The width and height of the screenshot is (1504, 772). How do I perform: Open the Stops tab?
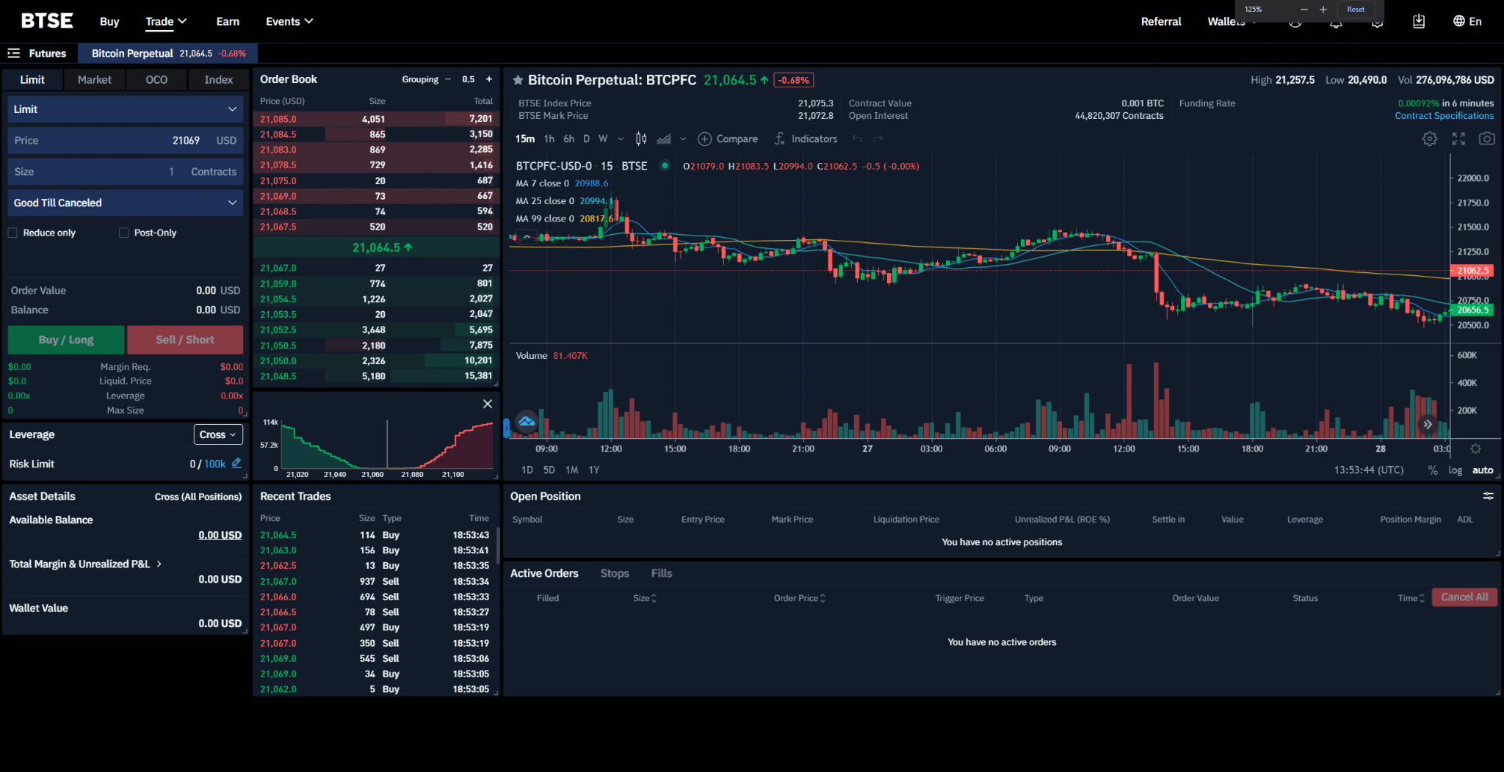[615, 573]
